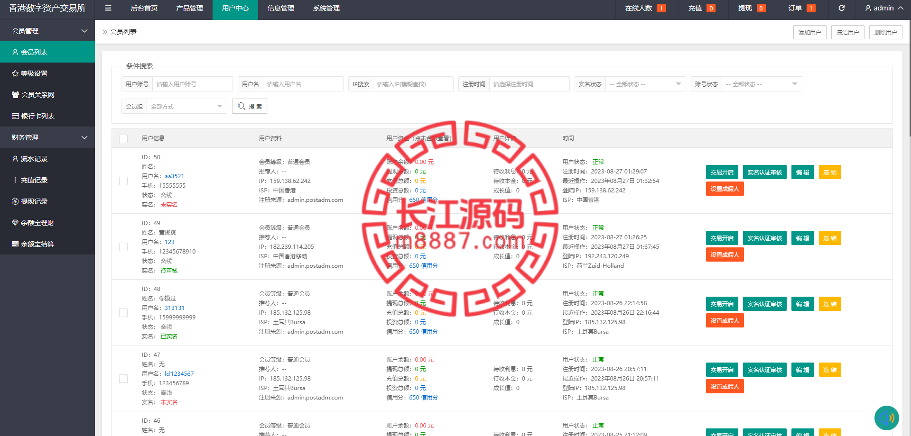Click the 订单 notification badge
This screenshot has width=911, height=436.
pyautogui.click(x=811, y=8)
